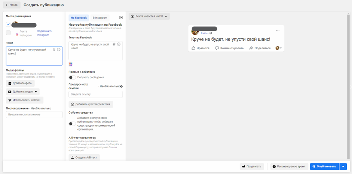The width and height of the screenshot is (352, 174).
Task: Open the Добавить видео dropdown
Action: point(23,92)
